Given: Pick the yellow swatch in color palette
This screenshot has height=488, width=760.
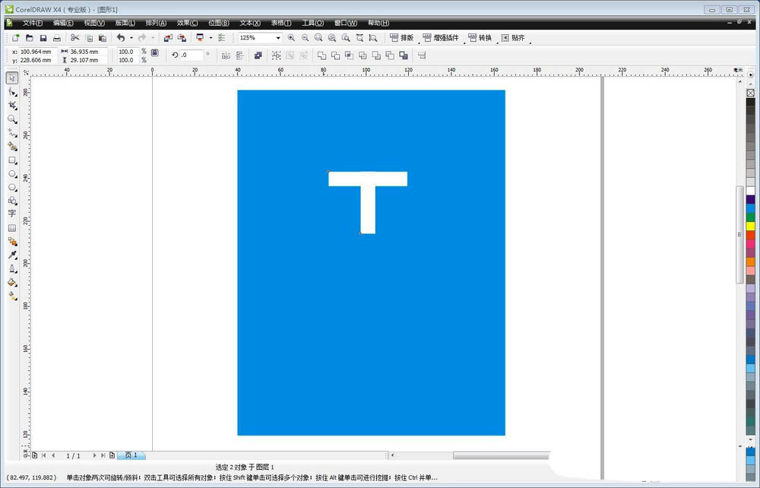Looking at the screenshot, I should 750,226.
